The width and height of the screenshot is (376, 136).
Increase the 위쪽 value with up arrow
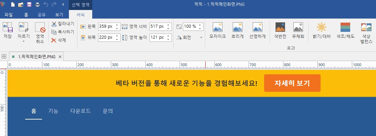pos(117,36)
